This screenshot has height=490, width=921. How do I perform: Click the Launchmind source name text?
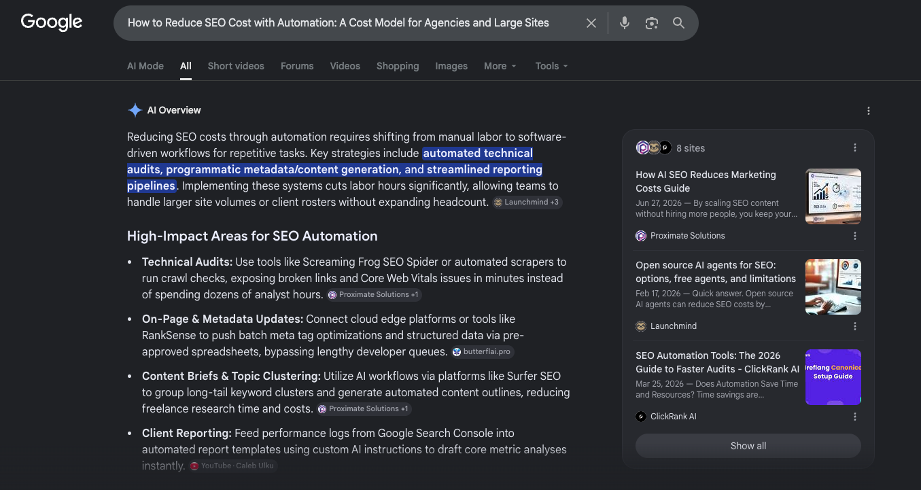(x=674, y=326)
